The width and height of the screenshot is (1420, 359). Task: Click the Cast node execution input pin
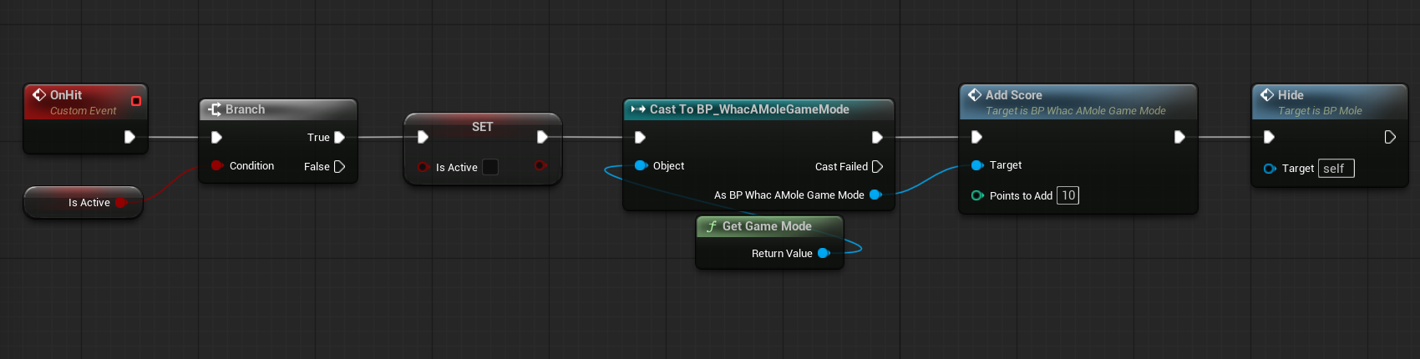(640, 137)
